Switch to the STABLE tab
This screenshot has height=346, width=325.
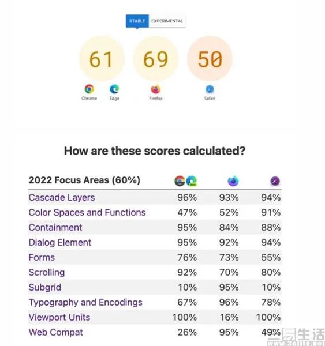pos(137,21)
